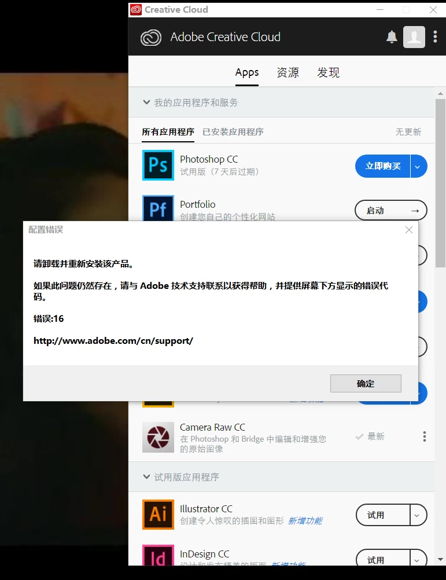This screenshot has width=446, height=580.
Task: Click Photoshop CC 试用版 expiry text
Action: 219,172
